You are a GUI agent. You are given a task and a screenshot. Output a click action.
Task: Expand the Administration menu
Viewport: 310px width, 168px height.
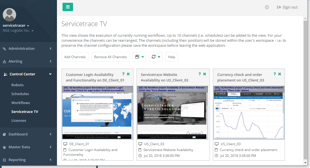(28, 48)
